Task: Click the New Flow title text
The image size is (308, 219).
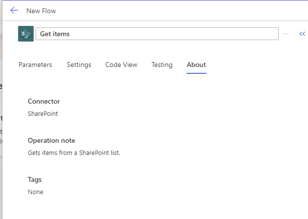Action: click(x=41, y=11)
